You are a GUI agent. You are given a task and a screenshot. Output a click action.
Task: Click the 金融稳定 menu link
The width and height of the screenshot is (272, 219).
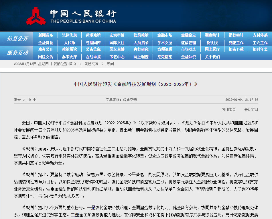(x=189, y=35)
